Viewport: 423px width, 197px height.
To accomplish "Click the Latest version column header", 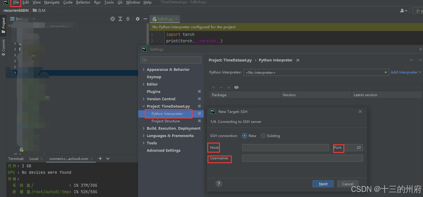I will 387,95.
